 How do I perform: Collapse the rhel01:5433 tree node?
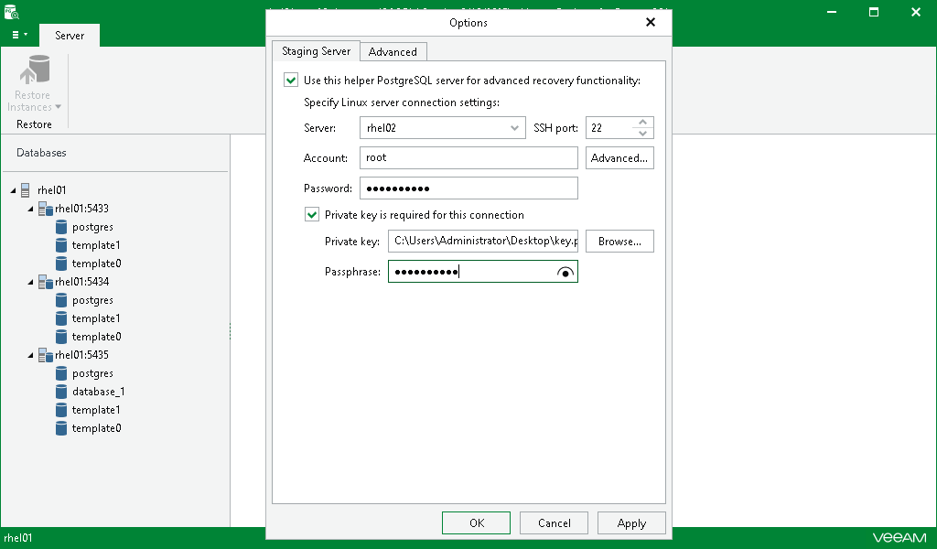click(x=30, y=208)
